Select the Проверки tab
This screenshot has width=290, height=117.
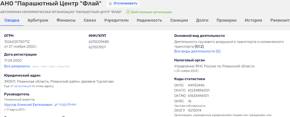(226, 20)
